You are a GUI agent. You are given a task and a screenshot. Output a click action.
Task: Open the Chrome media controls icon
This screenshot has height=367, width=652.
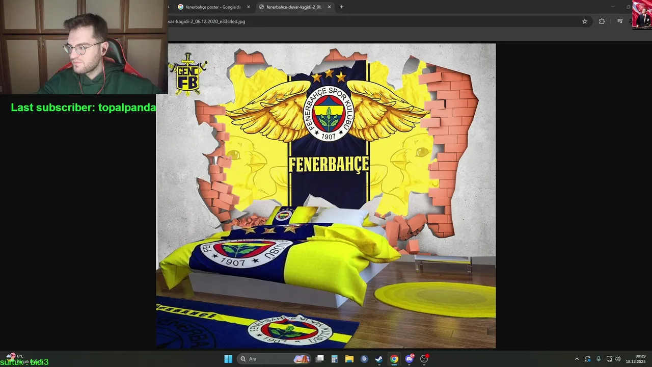tap(619, 21)
